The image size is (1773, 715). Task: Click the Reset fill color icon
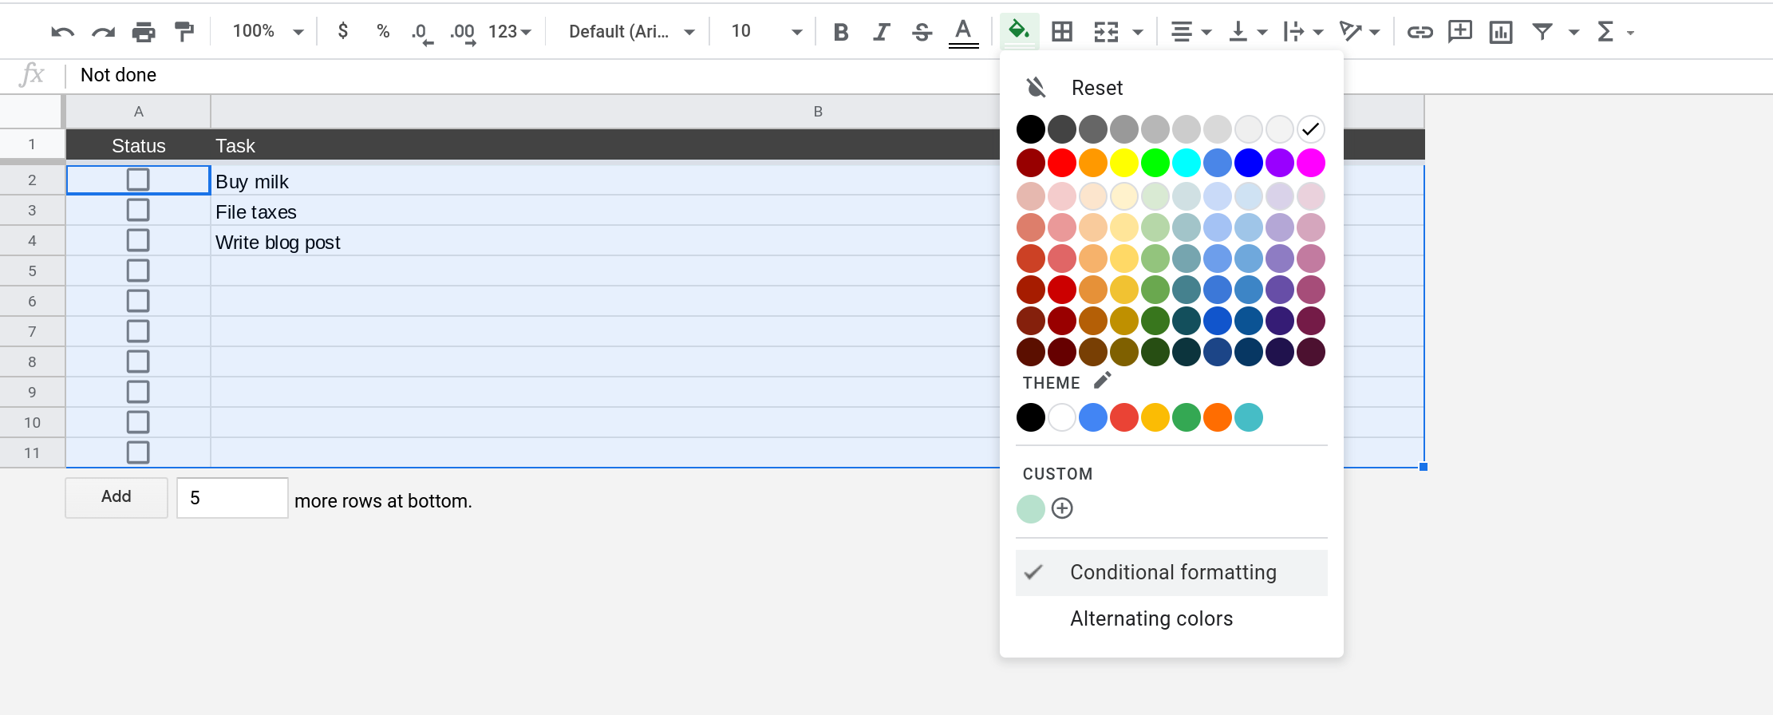click(x=1036, y=87)
